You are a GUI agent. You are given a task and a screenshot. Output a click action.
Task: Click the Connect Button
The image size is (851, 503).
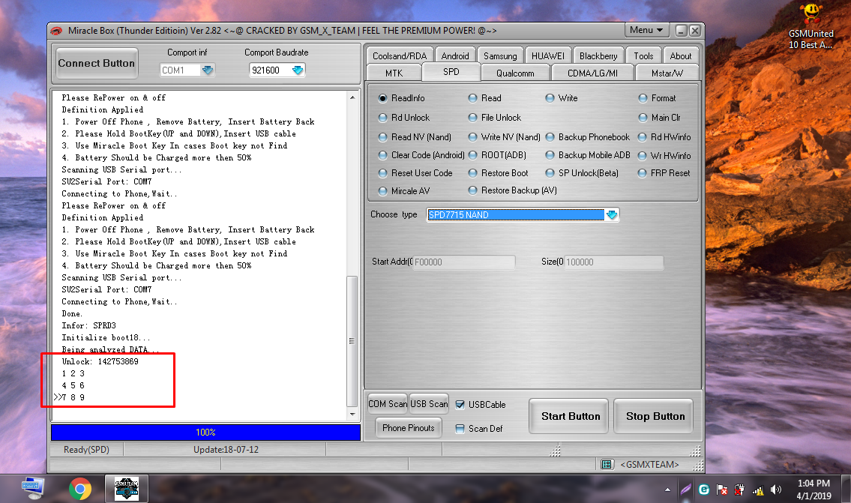point(96,64)
